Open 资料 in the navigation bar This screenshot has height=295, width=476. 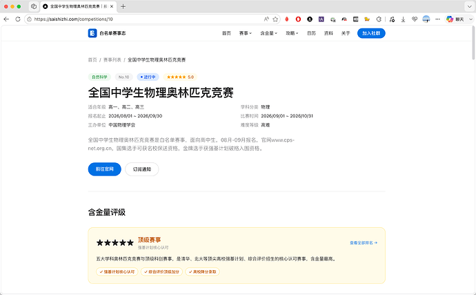point(328,33)
